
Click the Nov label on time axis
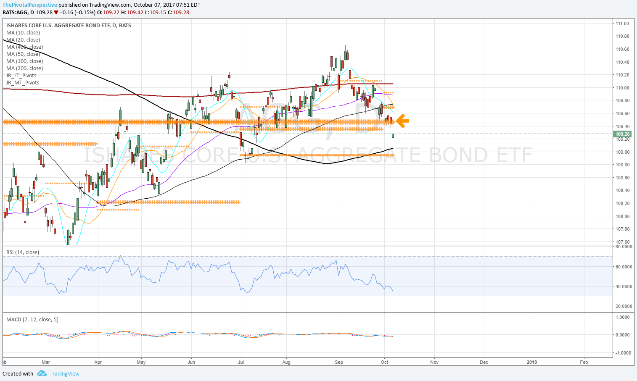click(434, 362)
